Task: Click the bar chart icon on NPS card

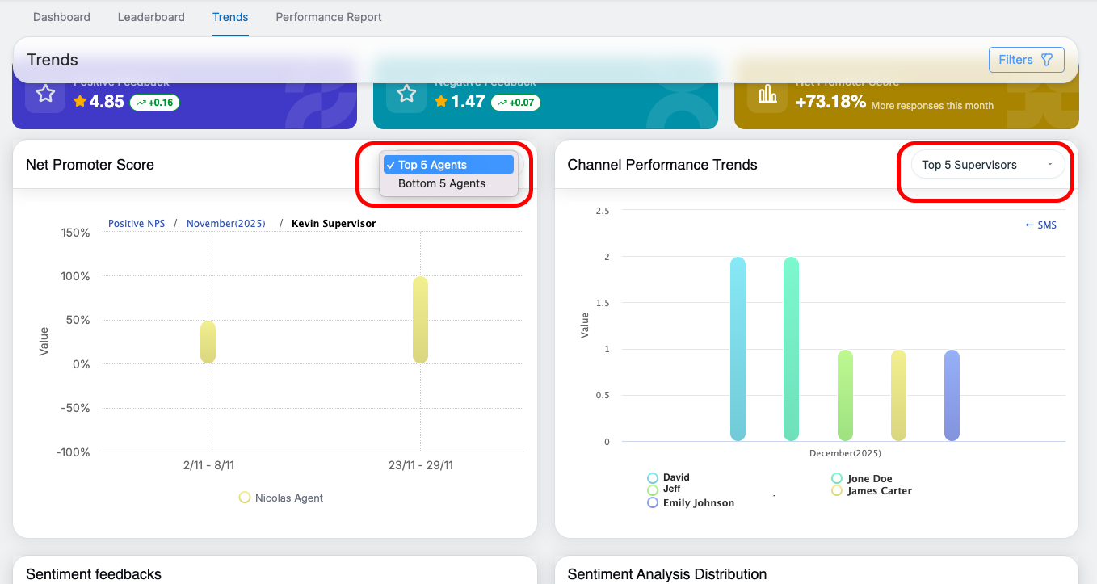Action: coord(767,95)
